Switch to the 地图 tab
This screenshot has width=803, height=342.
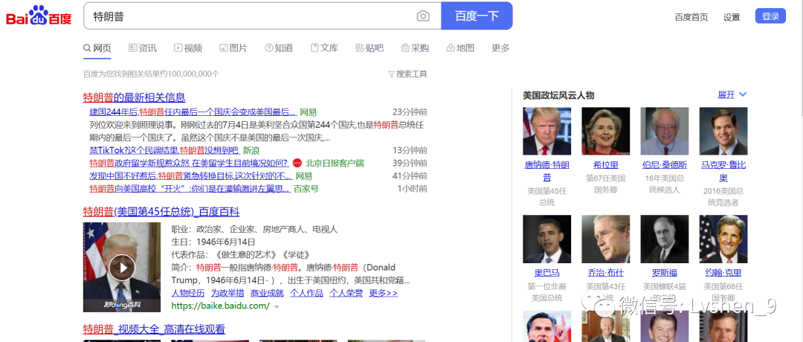tap(460, 48)
